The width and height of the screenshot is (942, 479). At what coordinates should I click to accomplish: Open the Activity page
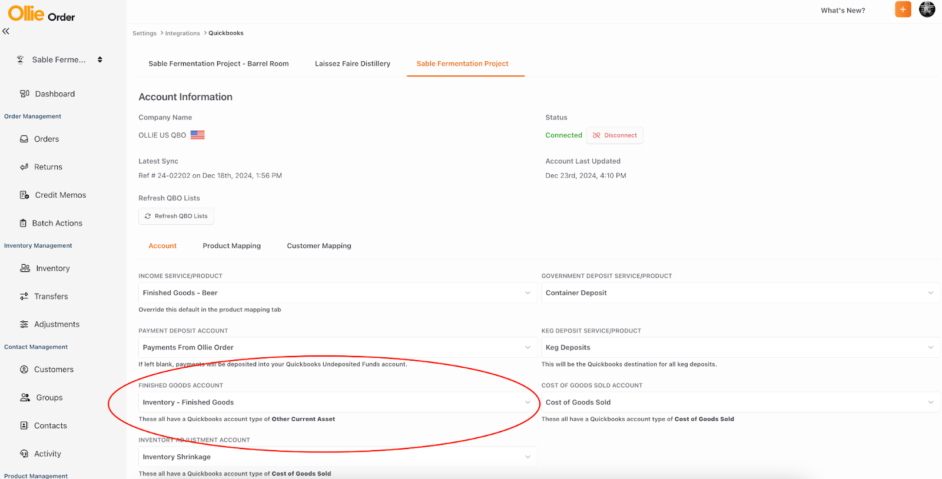point(48,454)
